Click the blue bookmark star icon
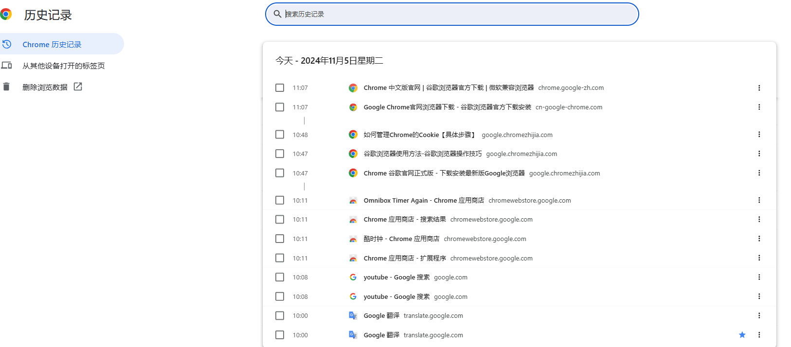 (742, 335)
